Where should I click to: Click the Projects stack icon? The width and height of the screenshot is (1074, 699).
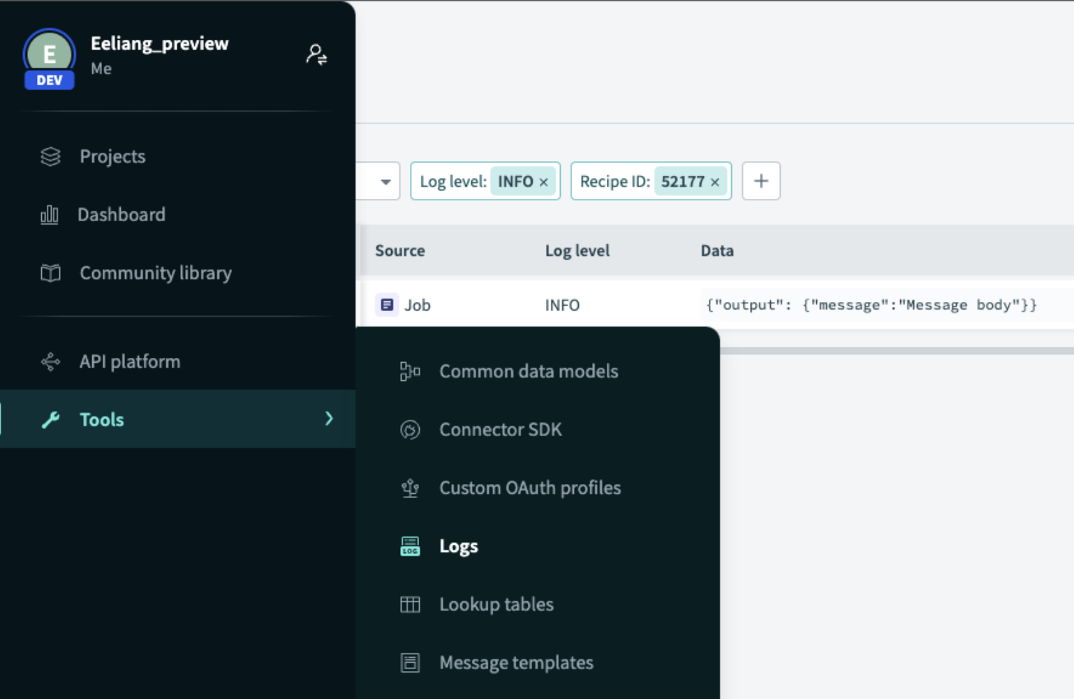[x=50, y=156]
